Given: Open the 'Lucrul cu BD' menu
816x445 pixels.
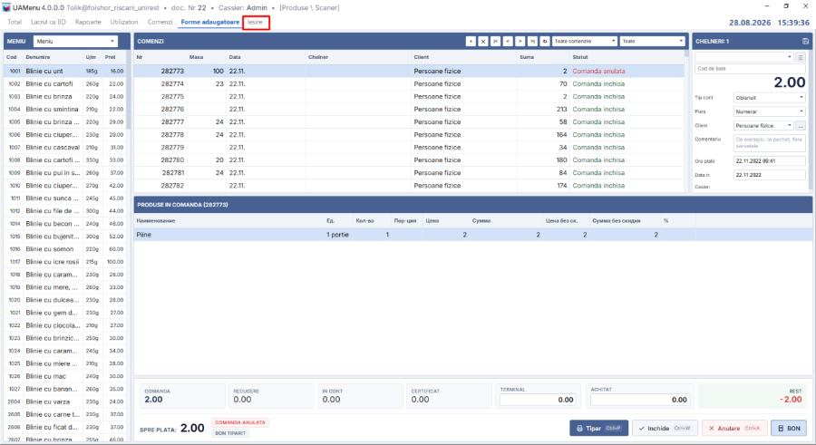Looking at the screenshot, I should click(48, 22).
